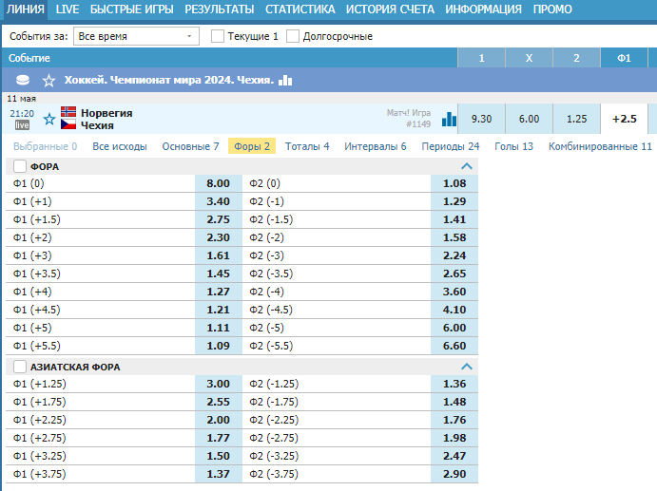Open РЕЗУЛЬТАТЫ menu item
Screen dimensions: 657x491
(219, 9)
